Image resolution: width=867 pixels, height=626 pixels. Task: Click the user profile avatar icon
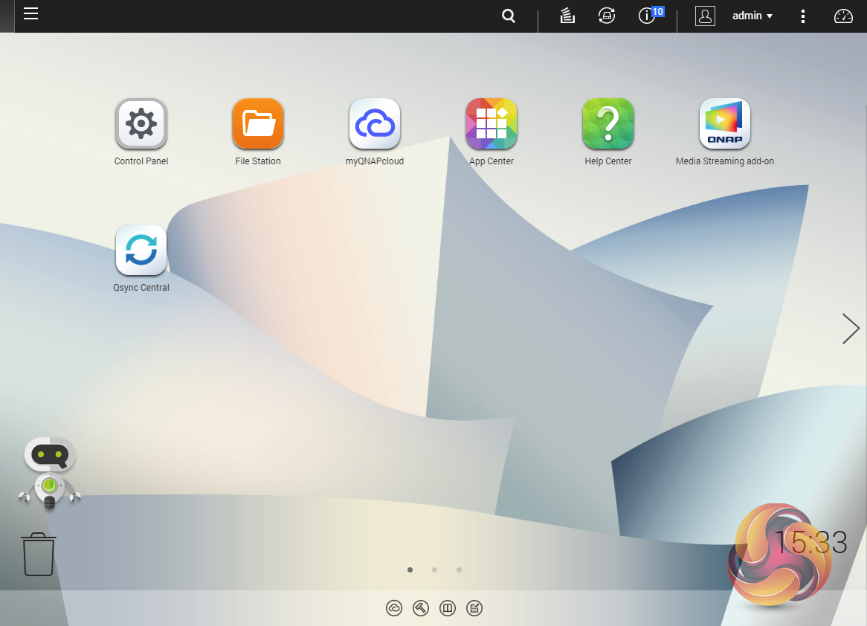(x=705, y=16)
